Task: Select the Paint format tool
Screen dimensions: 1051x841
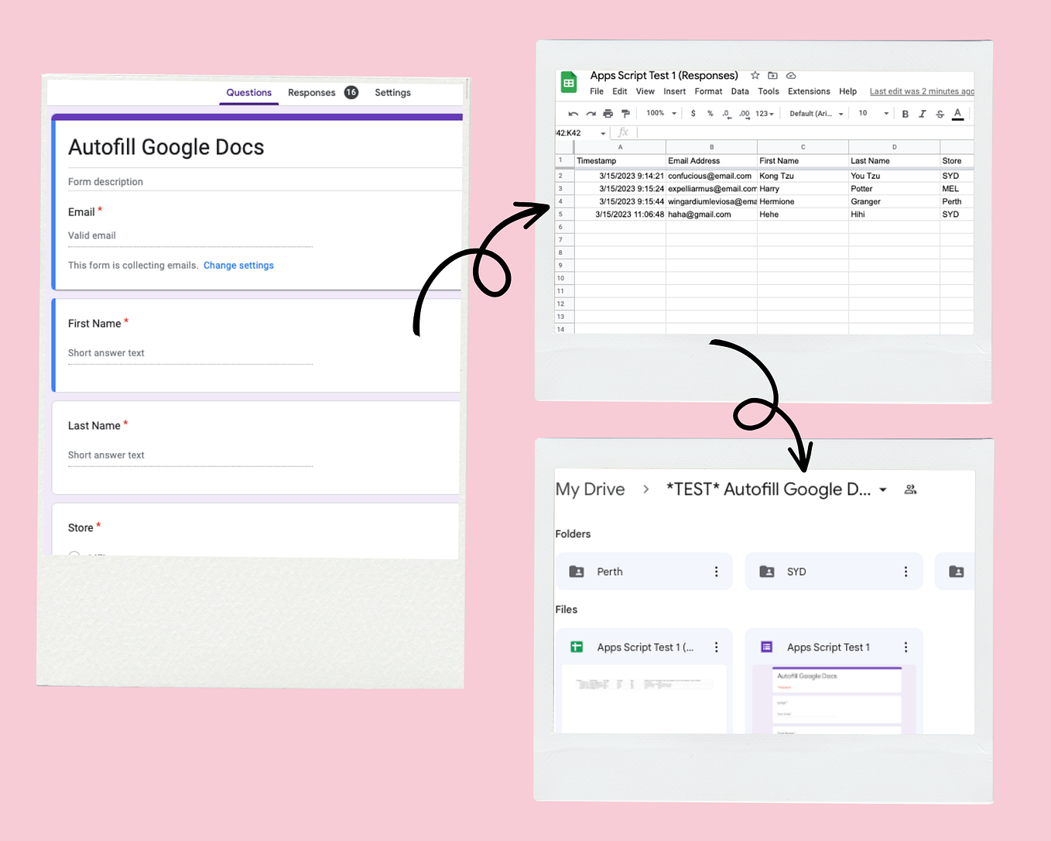Action: 625,113
